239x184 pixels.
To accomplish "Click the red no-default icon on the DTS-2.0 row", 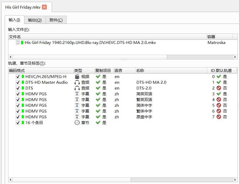I will click(x=219, y=88).
